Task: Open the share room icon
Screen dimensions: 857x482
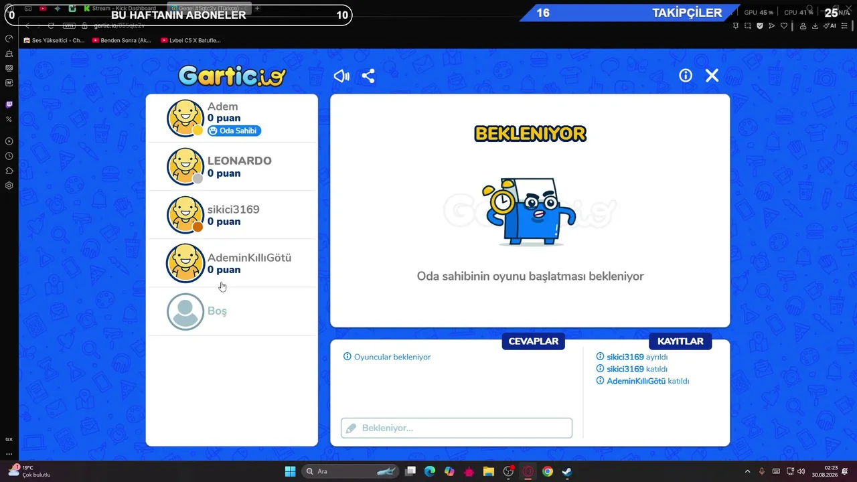Action: [x=368, y=76]
